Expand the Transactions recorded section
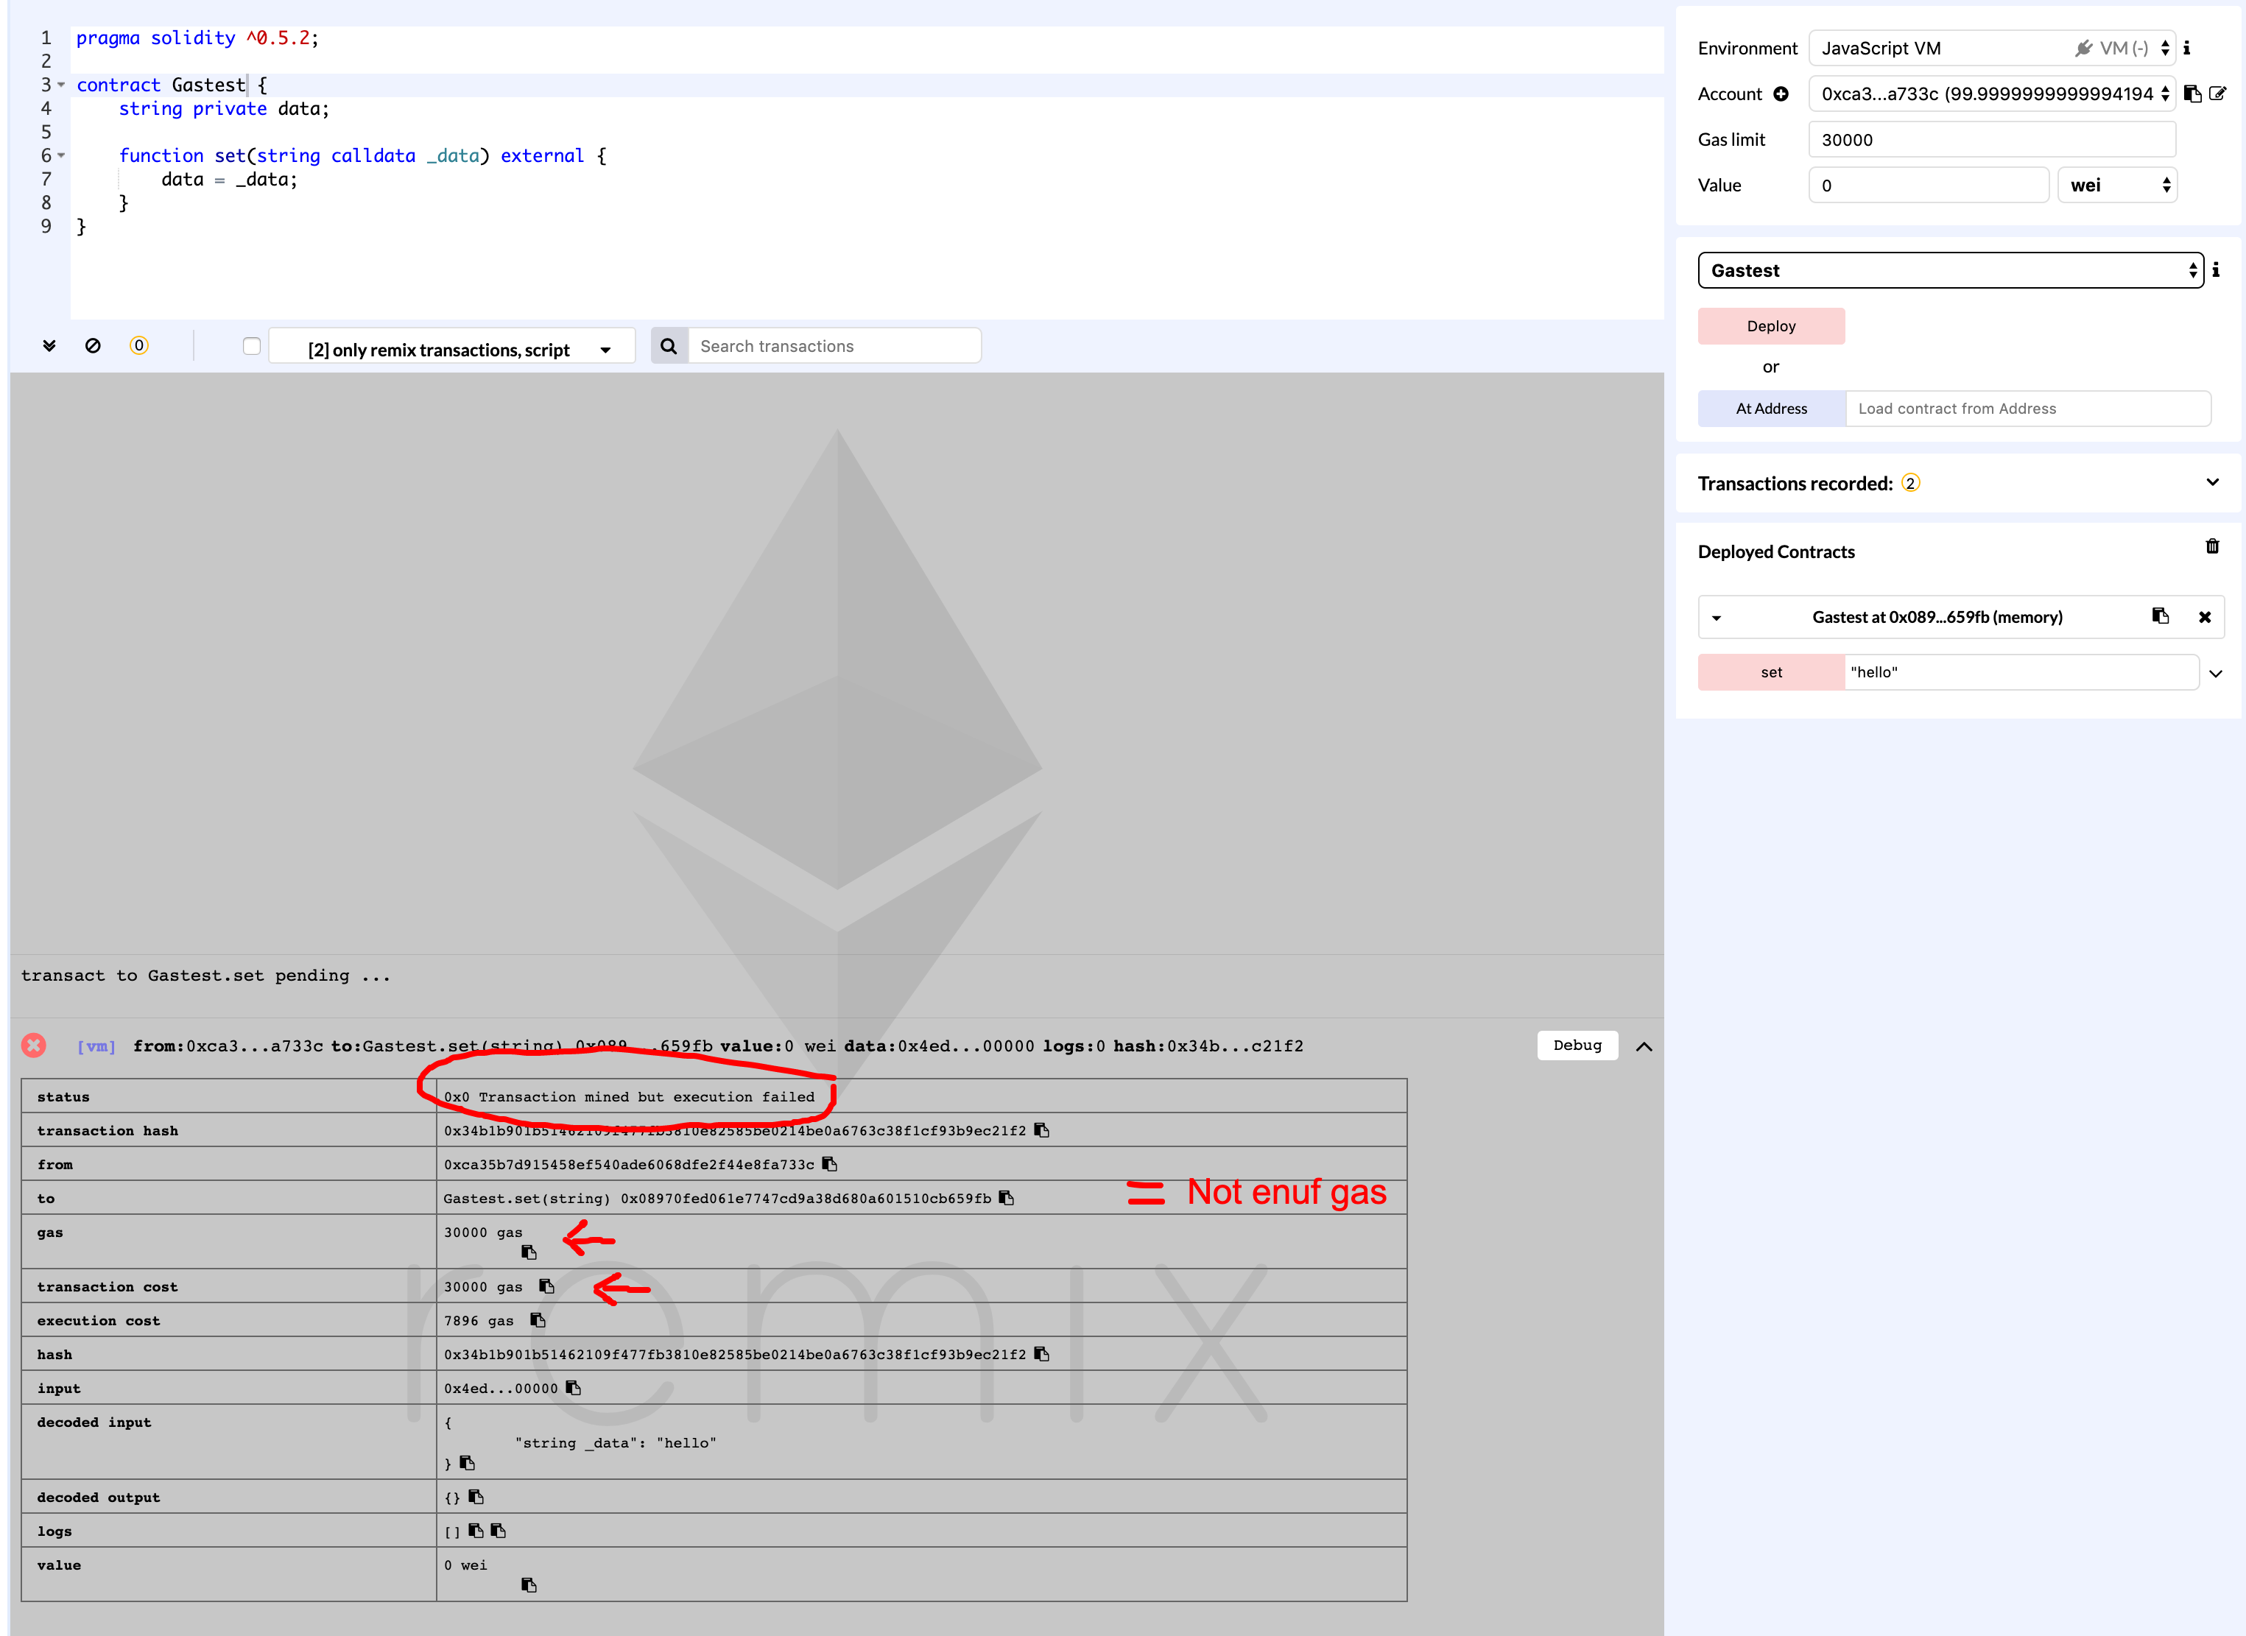The height and width of the screenshot is (1636, 2246). (x=2212, y=482)
